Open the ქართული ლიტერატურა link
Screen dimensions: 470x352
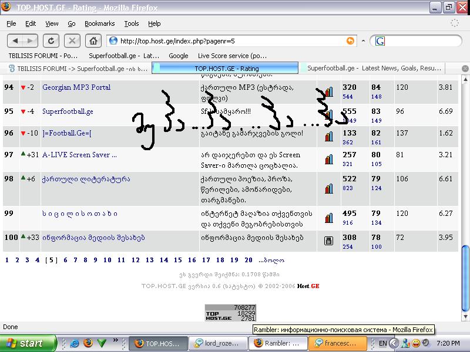coord(86,180)
